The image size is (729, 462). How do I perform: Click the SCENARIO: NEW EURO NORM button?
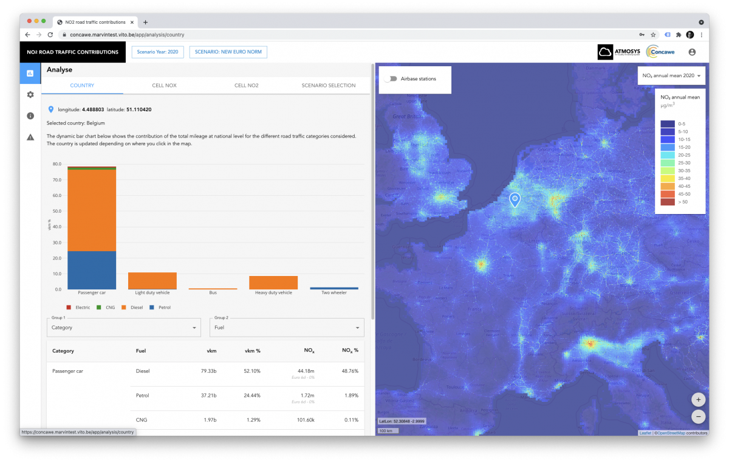tap(228, 52)
